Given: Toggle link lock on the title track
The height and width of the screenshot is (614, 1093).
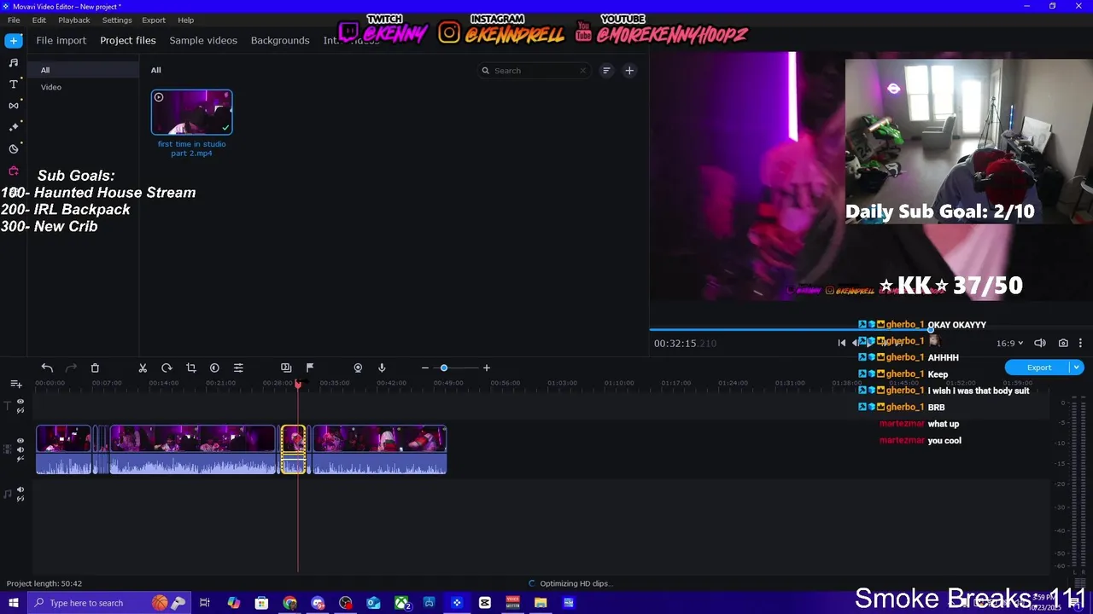Looking at the screenshot, I should pos(20,411).
